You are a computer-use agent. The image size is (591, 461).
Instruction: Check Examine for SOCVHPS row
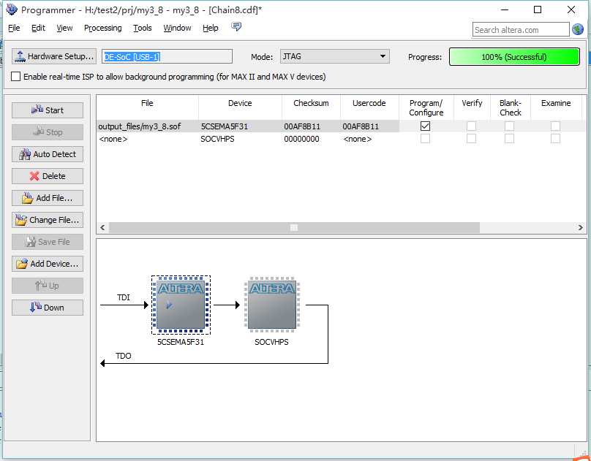(x=555, y=139)
